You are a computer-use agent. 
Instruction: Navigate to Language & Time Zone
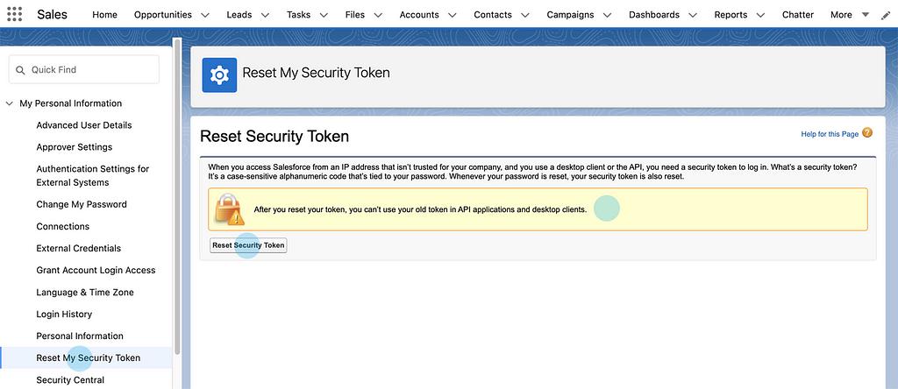click(85, 292)
